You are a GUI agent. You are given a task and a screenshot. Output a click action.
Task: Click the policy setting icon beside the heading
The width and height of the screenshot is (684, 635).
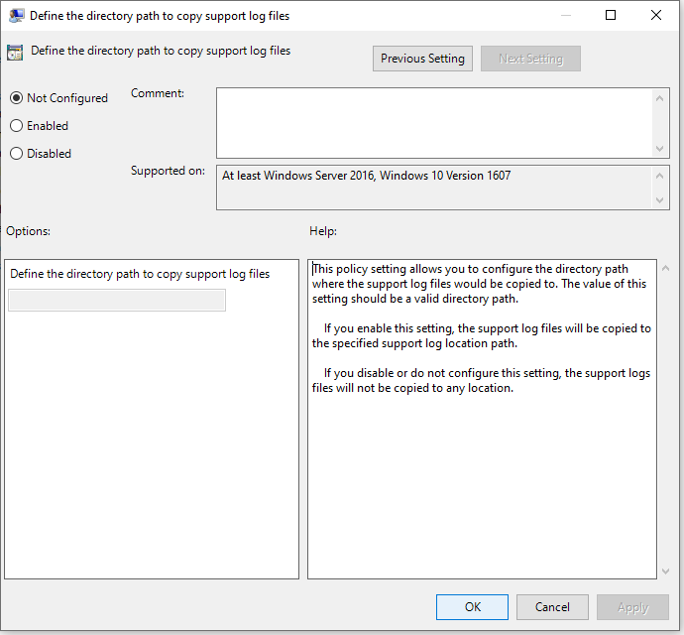tap(15, 53)
